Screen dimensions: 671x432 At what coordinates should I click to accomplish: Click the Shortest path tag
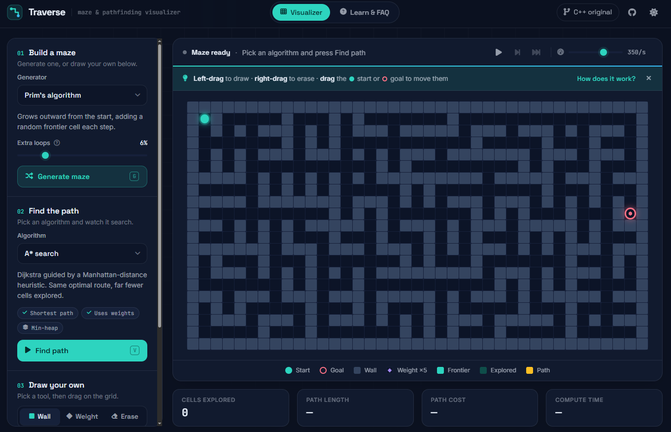pyautogui.click(x=48, y=313)
